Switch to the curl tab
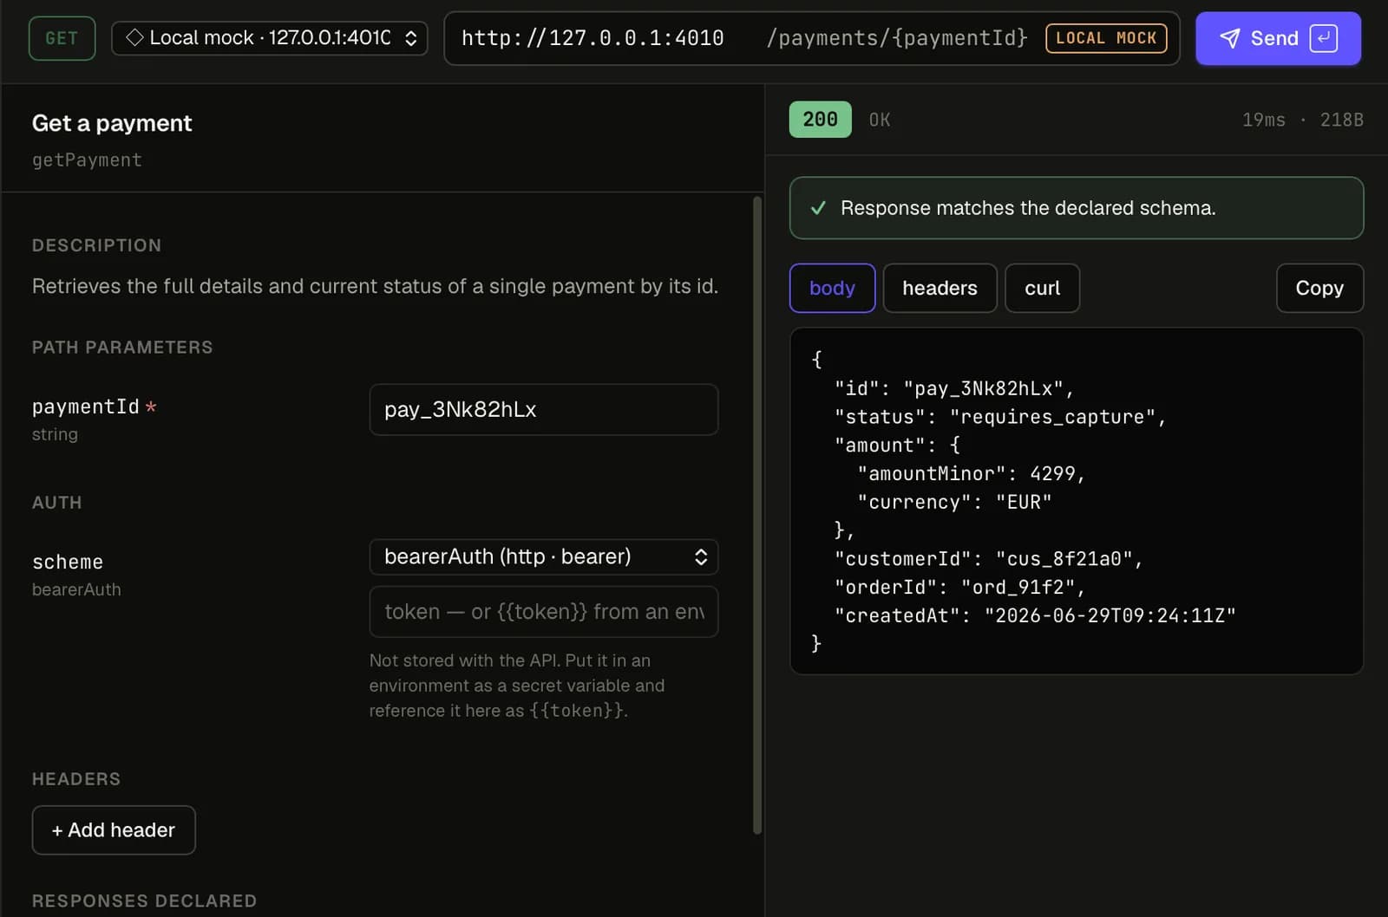The width and height of the screenshot is (1388, 917). click(x=1042, y=288)
